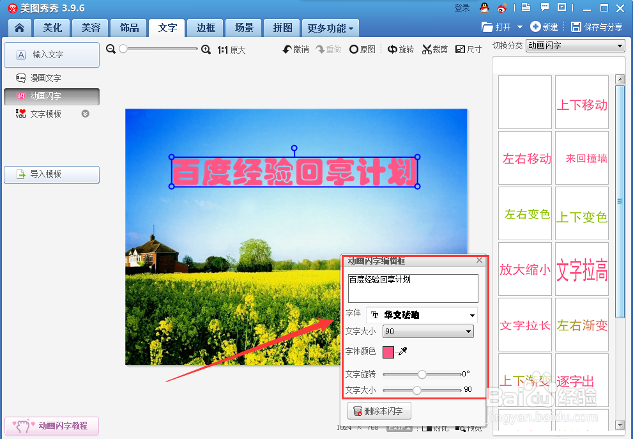Open the 动画闪字教程 tutorial
Screen dimensions: 633x439
click(x=52, y=426)
